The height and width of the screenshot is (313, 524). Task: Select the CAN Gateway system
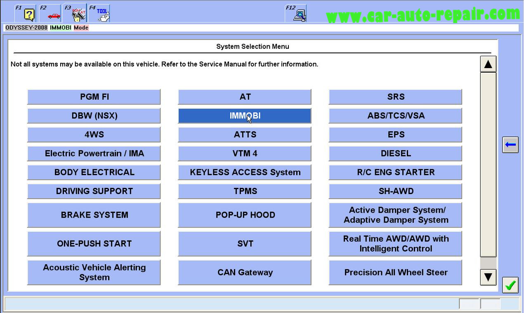coord(245,272)
